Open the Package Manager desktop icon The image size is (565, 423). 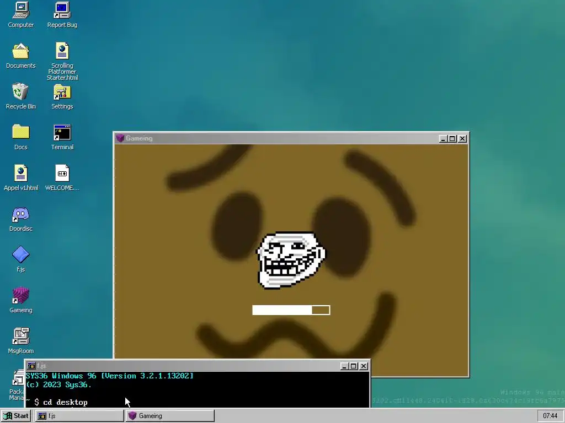click(x=17, y=385)
